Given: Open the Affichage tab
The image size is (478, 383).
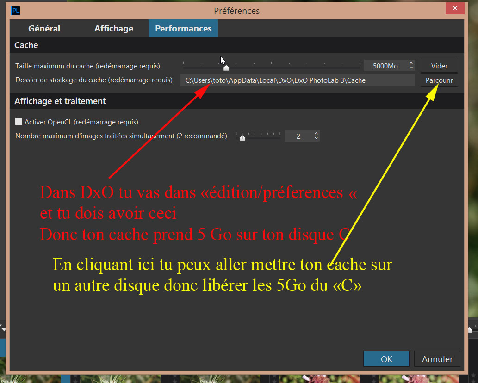Looking at the screenshot, I should point(113,28).
